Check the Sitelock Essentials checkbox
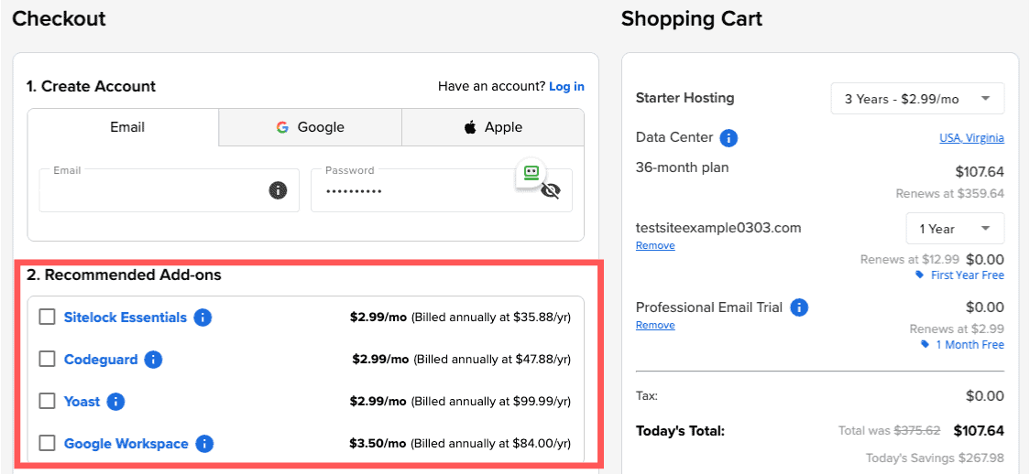 (x=47, y=318)
